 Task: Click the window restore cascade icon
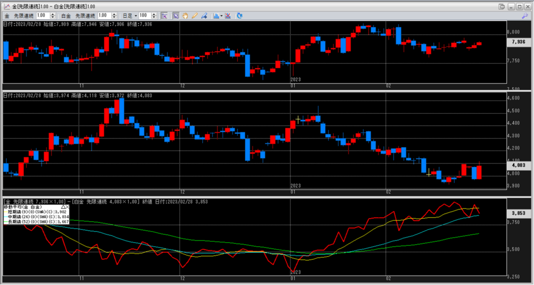click(502, 6)
